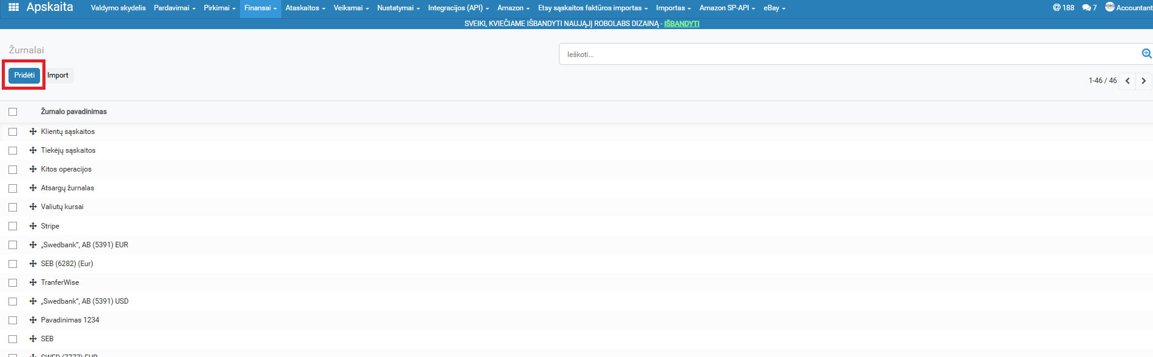Expand the Ataskaitos dropdown menu
Viewport: 1153px width, 357px height.
306,8
